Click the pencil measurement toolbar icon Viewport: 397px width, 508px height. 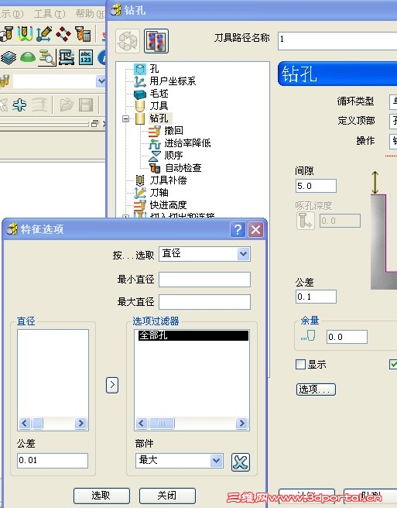44,34
